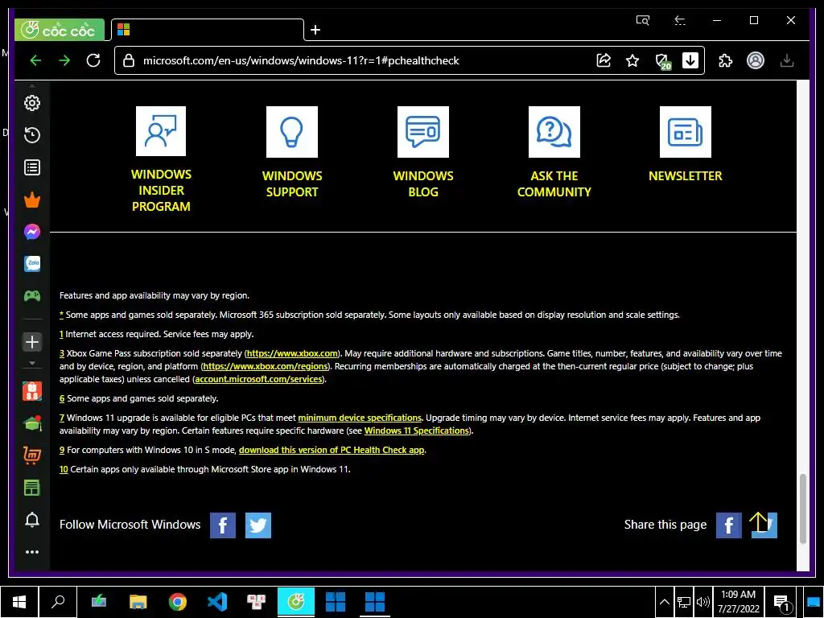This screenshot has height=618, width=824.
Task: Launch Google Chrome from taskbar
Action: coord(178,602)
